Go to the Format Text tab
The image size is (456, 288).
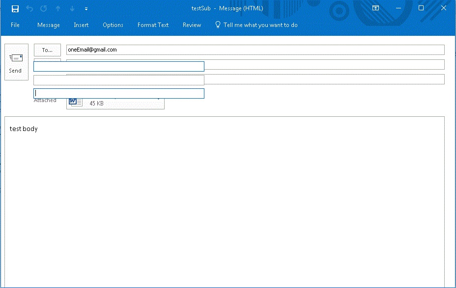pos(153,25)
